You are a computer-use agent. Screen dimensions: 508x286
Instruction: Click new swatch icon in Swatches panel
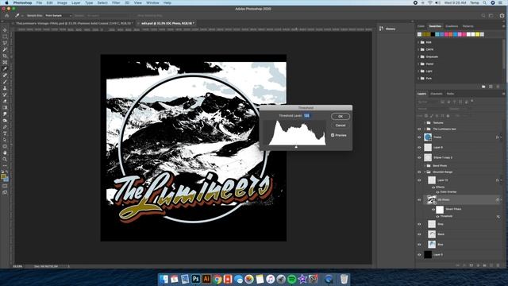(x=491, y=87)
